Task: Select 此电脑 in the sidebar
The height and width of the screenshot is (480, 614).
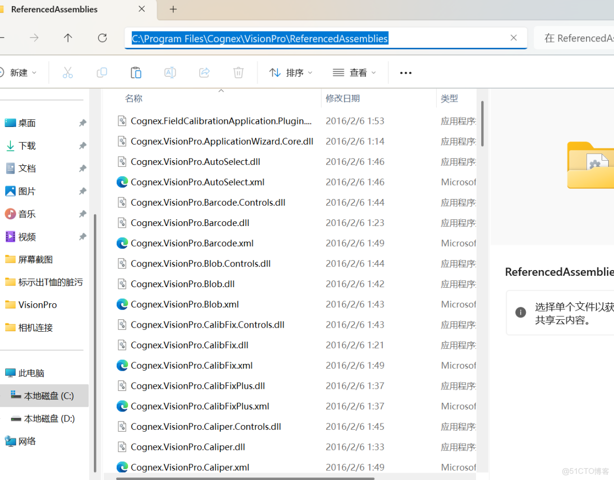Action: tap(32, 373)
